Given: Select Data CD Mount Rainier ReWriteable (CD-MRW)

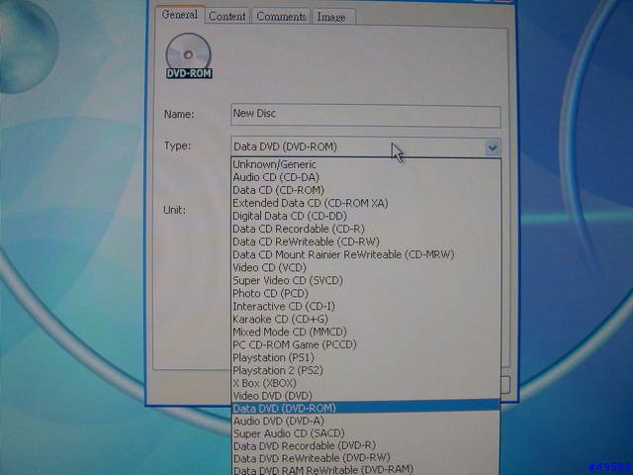Looking at the screenshot, I should [x=366, y=254].
